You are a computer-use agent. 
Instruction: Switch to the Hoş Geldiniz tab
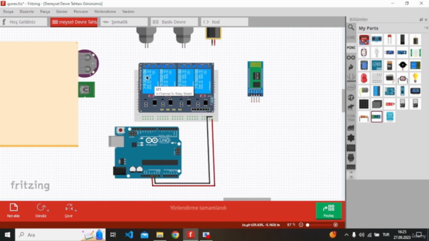coord(24,22)
